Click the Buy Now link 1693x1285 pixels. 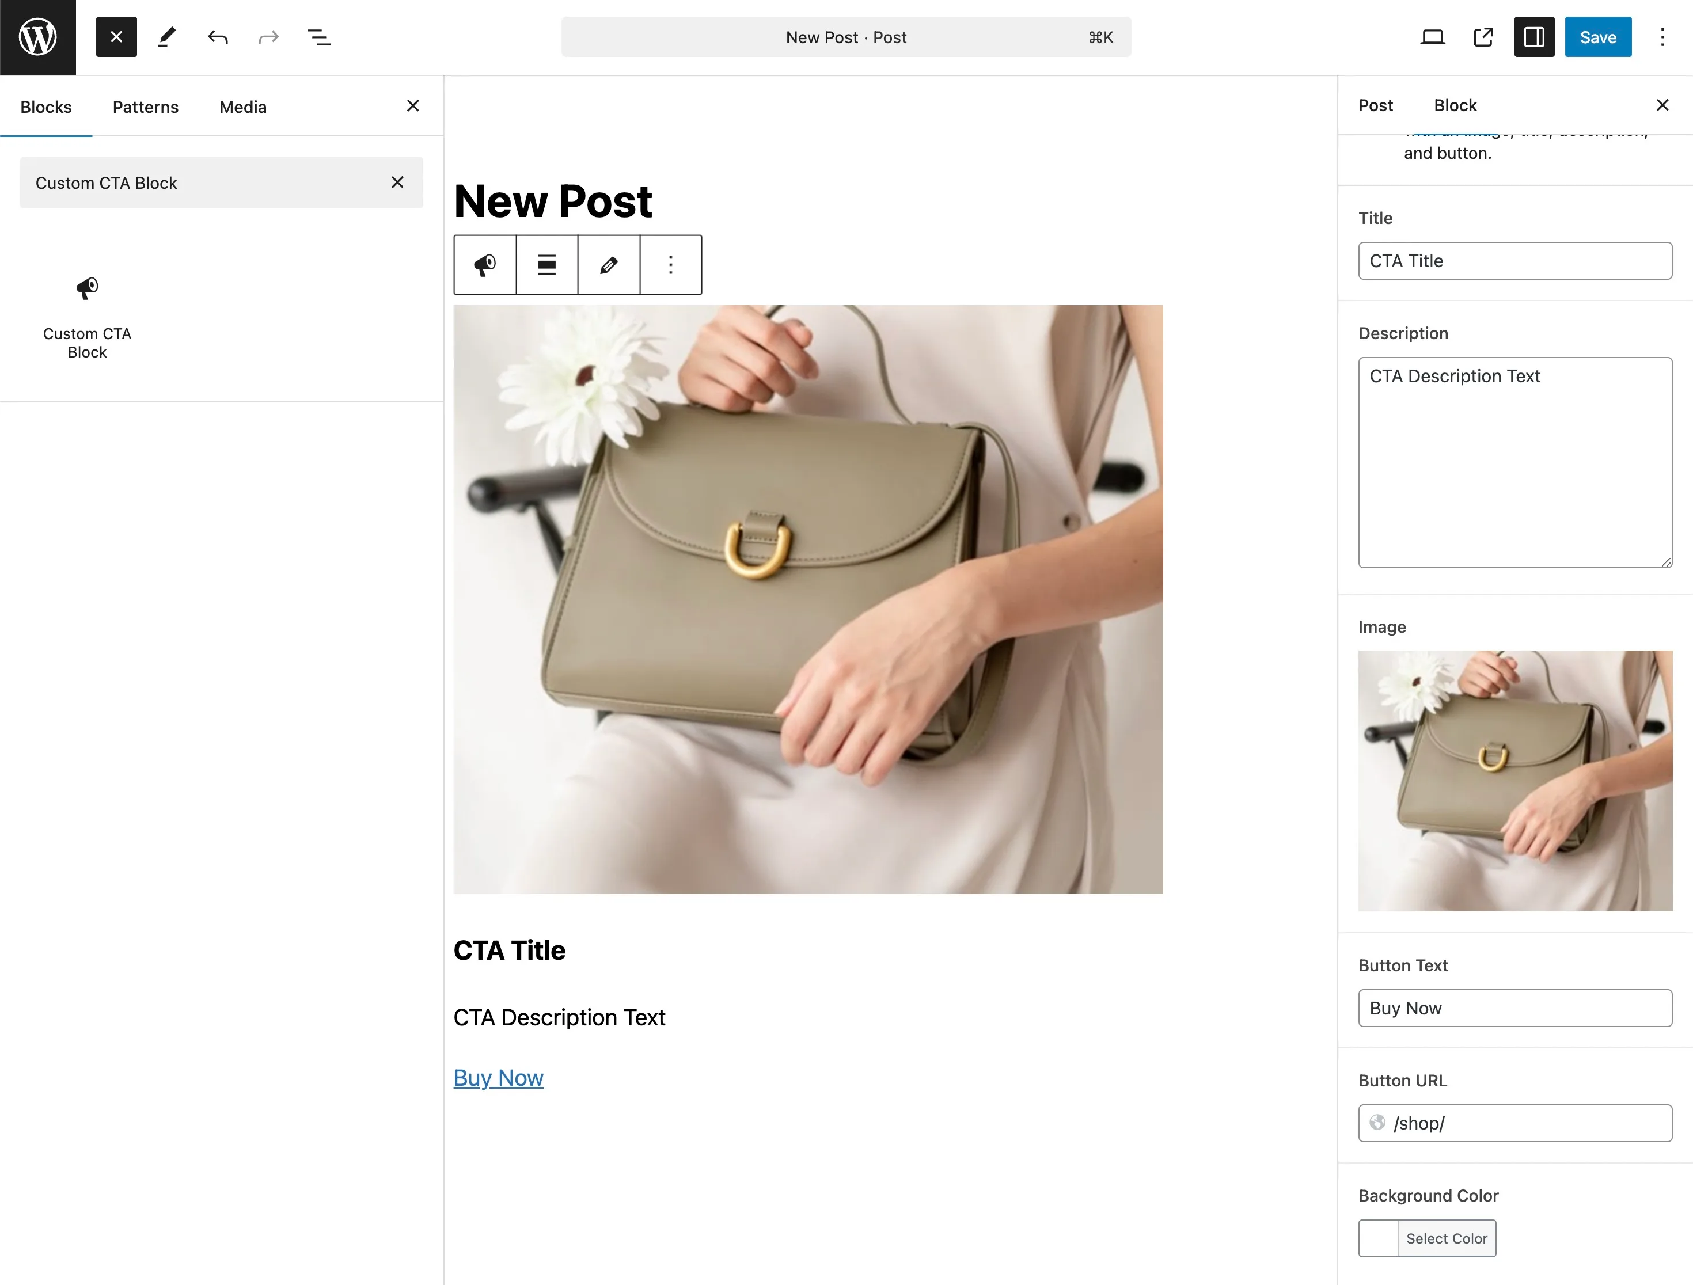(x=498, y=1077)
